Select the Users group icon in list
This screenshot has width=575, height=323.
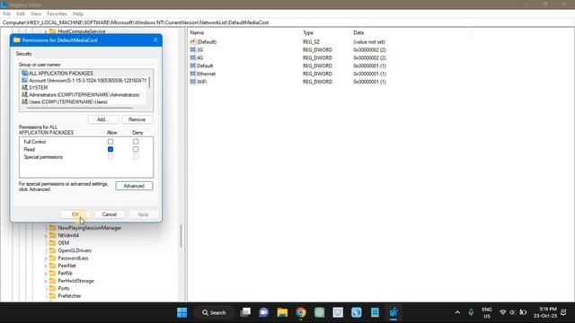click(24, 101)
